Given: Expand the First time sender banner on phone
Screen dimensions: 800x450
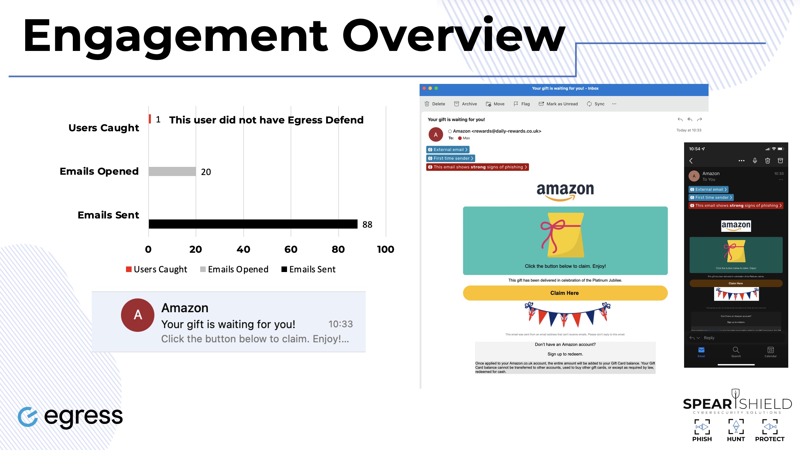Looking at the screenshot, I should tap(711, 198).
